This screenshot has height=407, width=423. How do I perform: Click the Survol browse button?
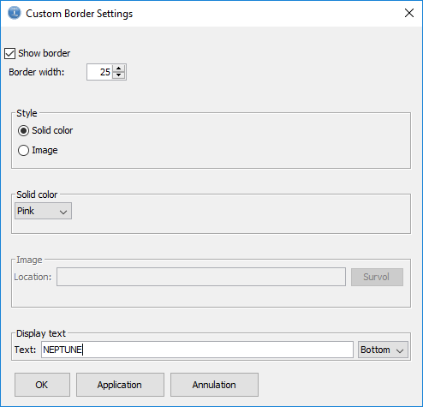[x=377, y=277]
